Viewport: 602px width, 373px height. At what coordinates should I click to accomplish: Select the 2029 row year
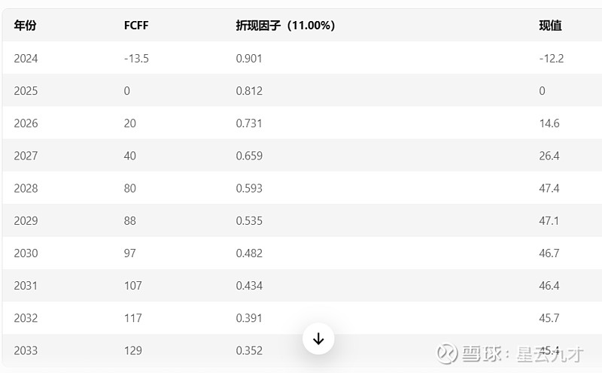26,220
